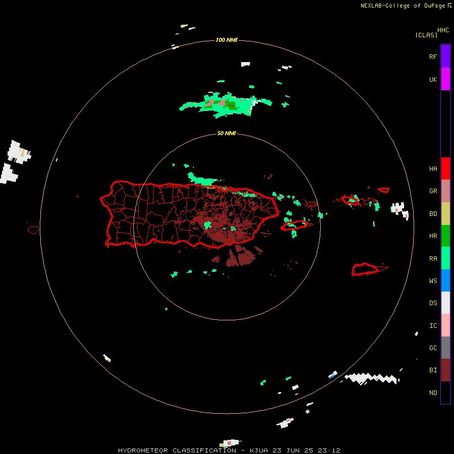
Task: Click the purple RF legend color swatch
Action: point(445,56)
